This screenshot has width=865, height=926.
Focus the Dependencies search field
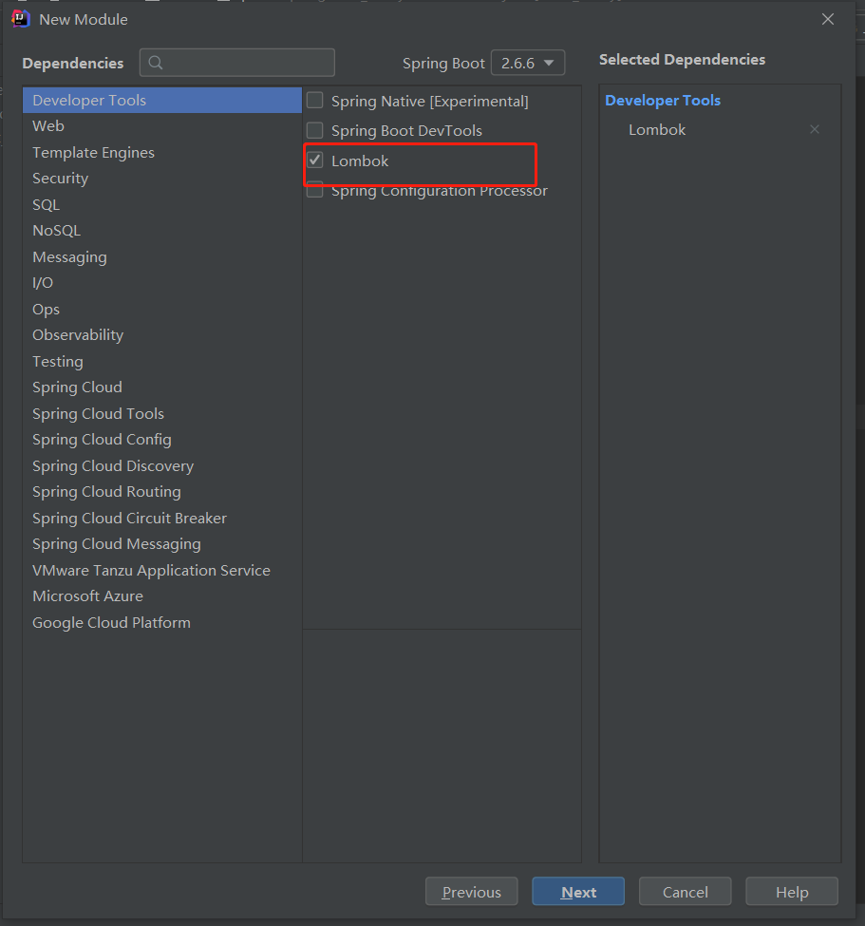click(237, 63)
